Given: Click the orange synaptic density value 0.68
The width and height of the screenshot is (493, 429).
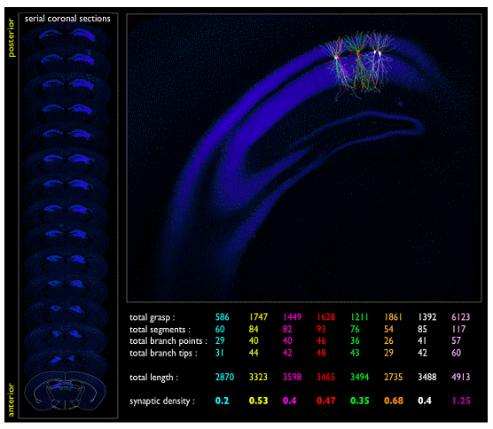Looking at the screenshot, I should coord(394,401).
